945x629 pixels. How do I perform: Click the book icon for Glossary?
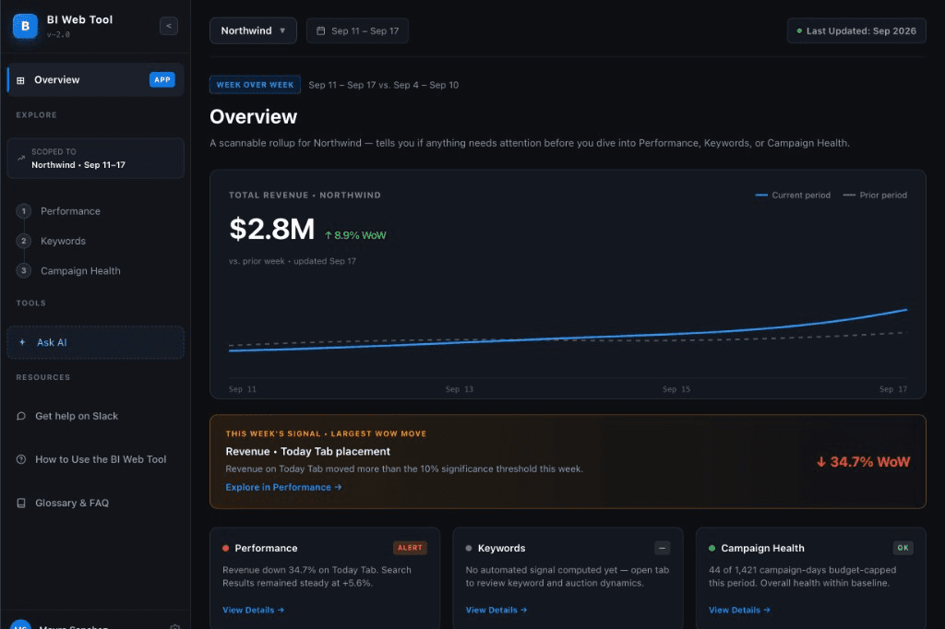pyautogui.click(x=21, y=503)
